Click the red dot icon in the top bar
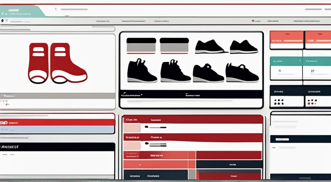The height and width of the screenshot is (182, 331). [x=253, y=20]
